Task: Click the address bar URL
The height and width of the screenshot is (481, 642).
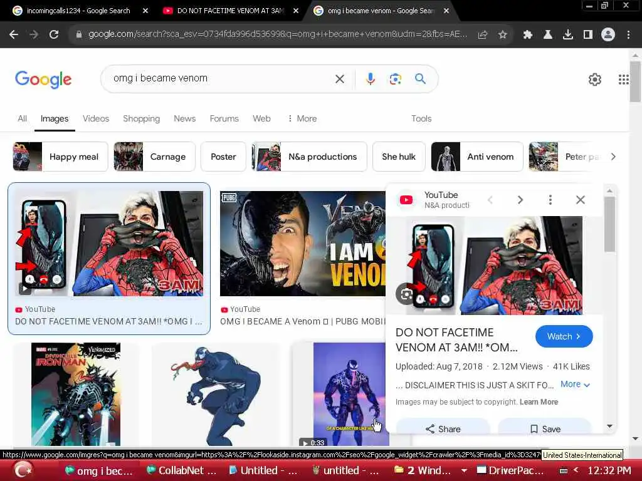Action: pos(277,34)
